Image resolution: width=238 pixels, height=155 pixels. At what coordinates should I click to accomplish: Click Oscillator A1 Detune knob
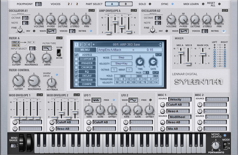pyautogui.click(x=62, y=19)
